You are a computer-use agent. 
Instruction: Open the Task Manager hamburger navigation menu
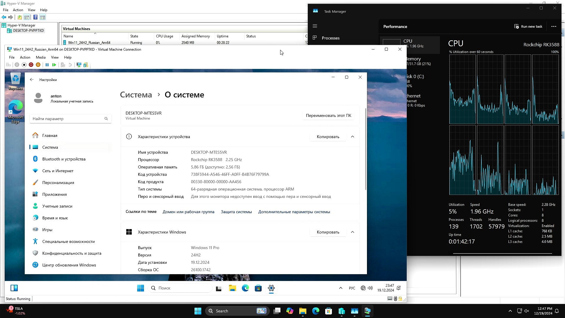[315, 26]
